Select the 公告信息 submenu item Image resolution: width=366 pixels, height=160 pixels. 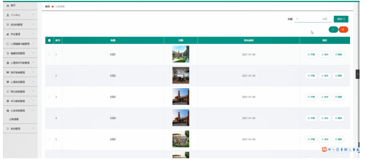[x=14, y=119]
